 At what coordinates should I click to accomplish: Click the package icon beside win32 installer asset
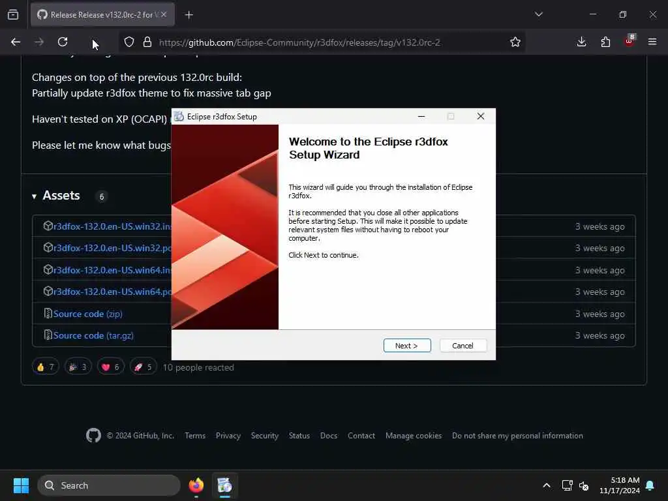tap(48, 226)
